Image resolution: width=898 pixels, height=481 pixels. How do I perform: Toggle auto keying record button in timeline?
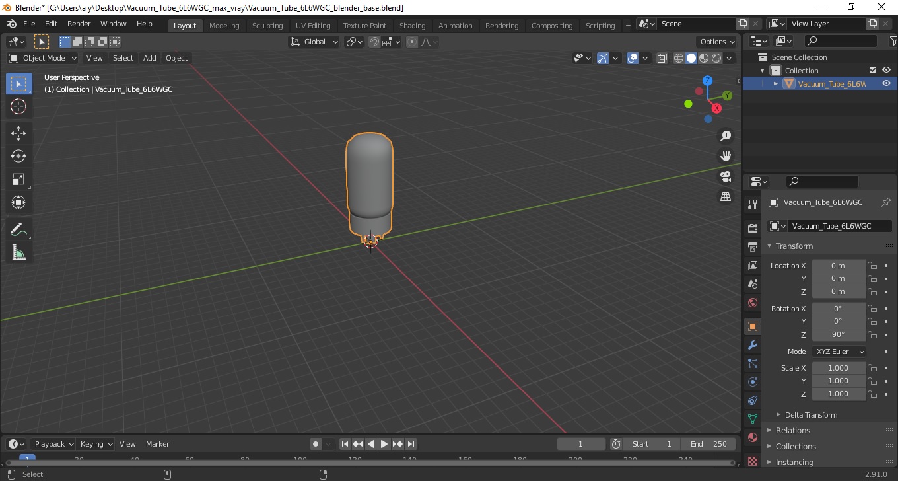click(316, 444)
